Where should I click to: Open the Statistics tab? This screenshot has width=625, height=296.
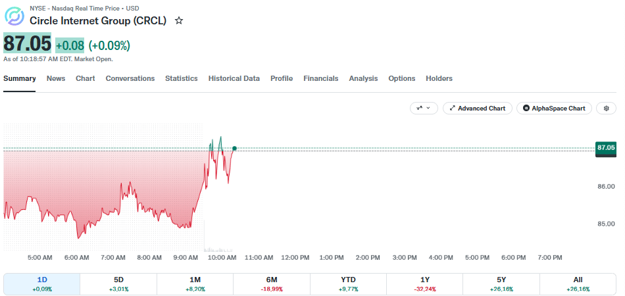coord(182,78)
